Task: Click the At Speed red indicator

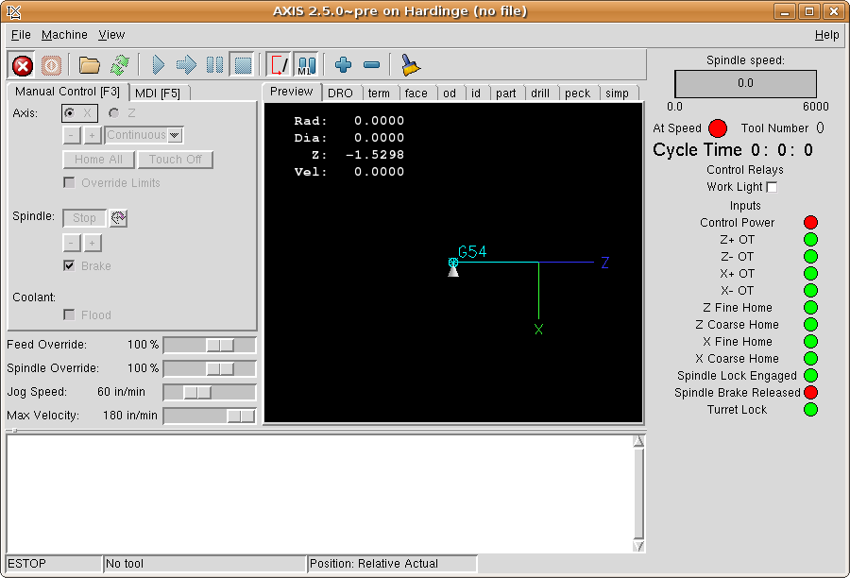Action: click(718, 128)
